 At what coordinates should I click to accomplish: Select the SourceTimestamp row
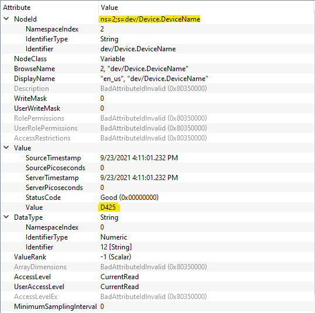[x=157, y=158]
